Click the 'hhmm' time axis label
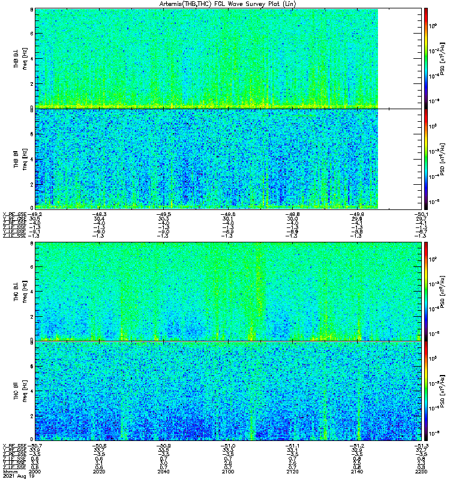Image resolution: width=450 pixels, height=480 pixels. click(x=10, y=472)
